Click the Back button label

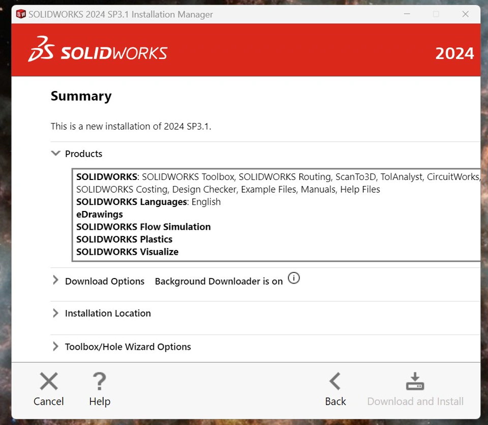[x=335, y=401]
